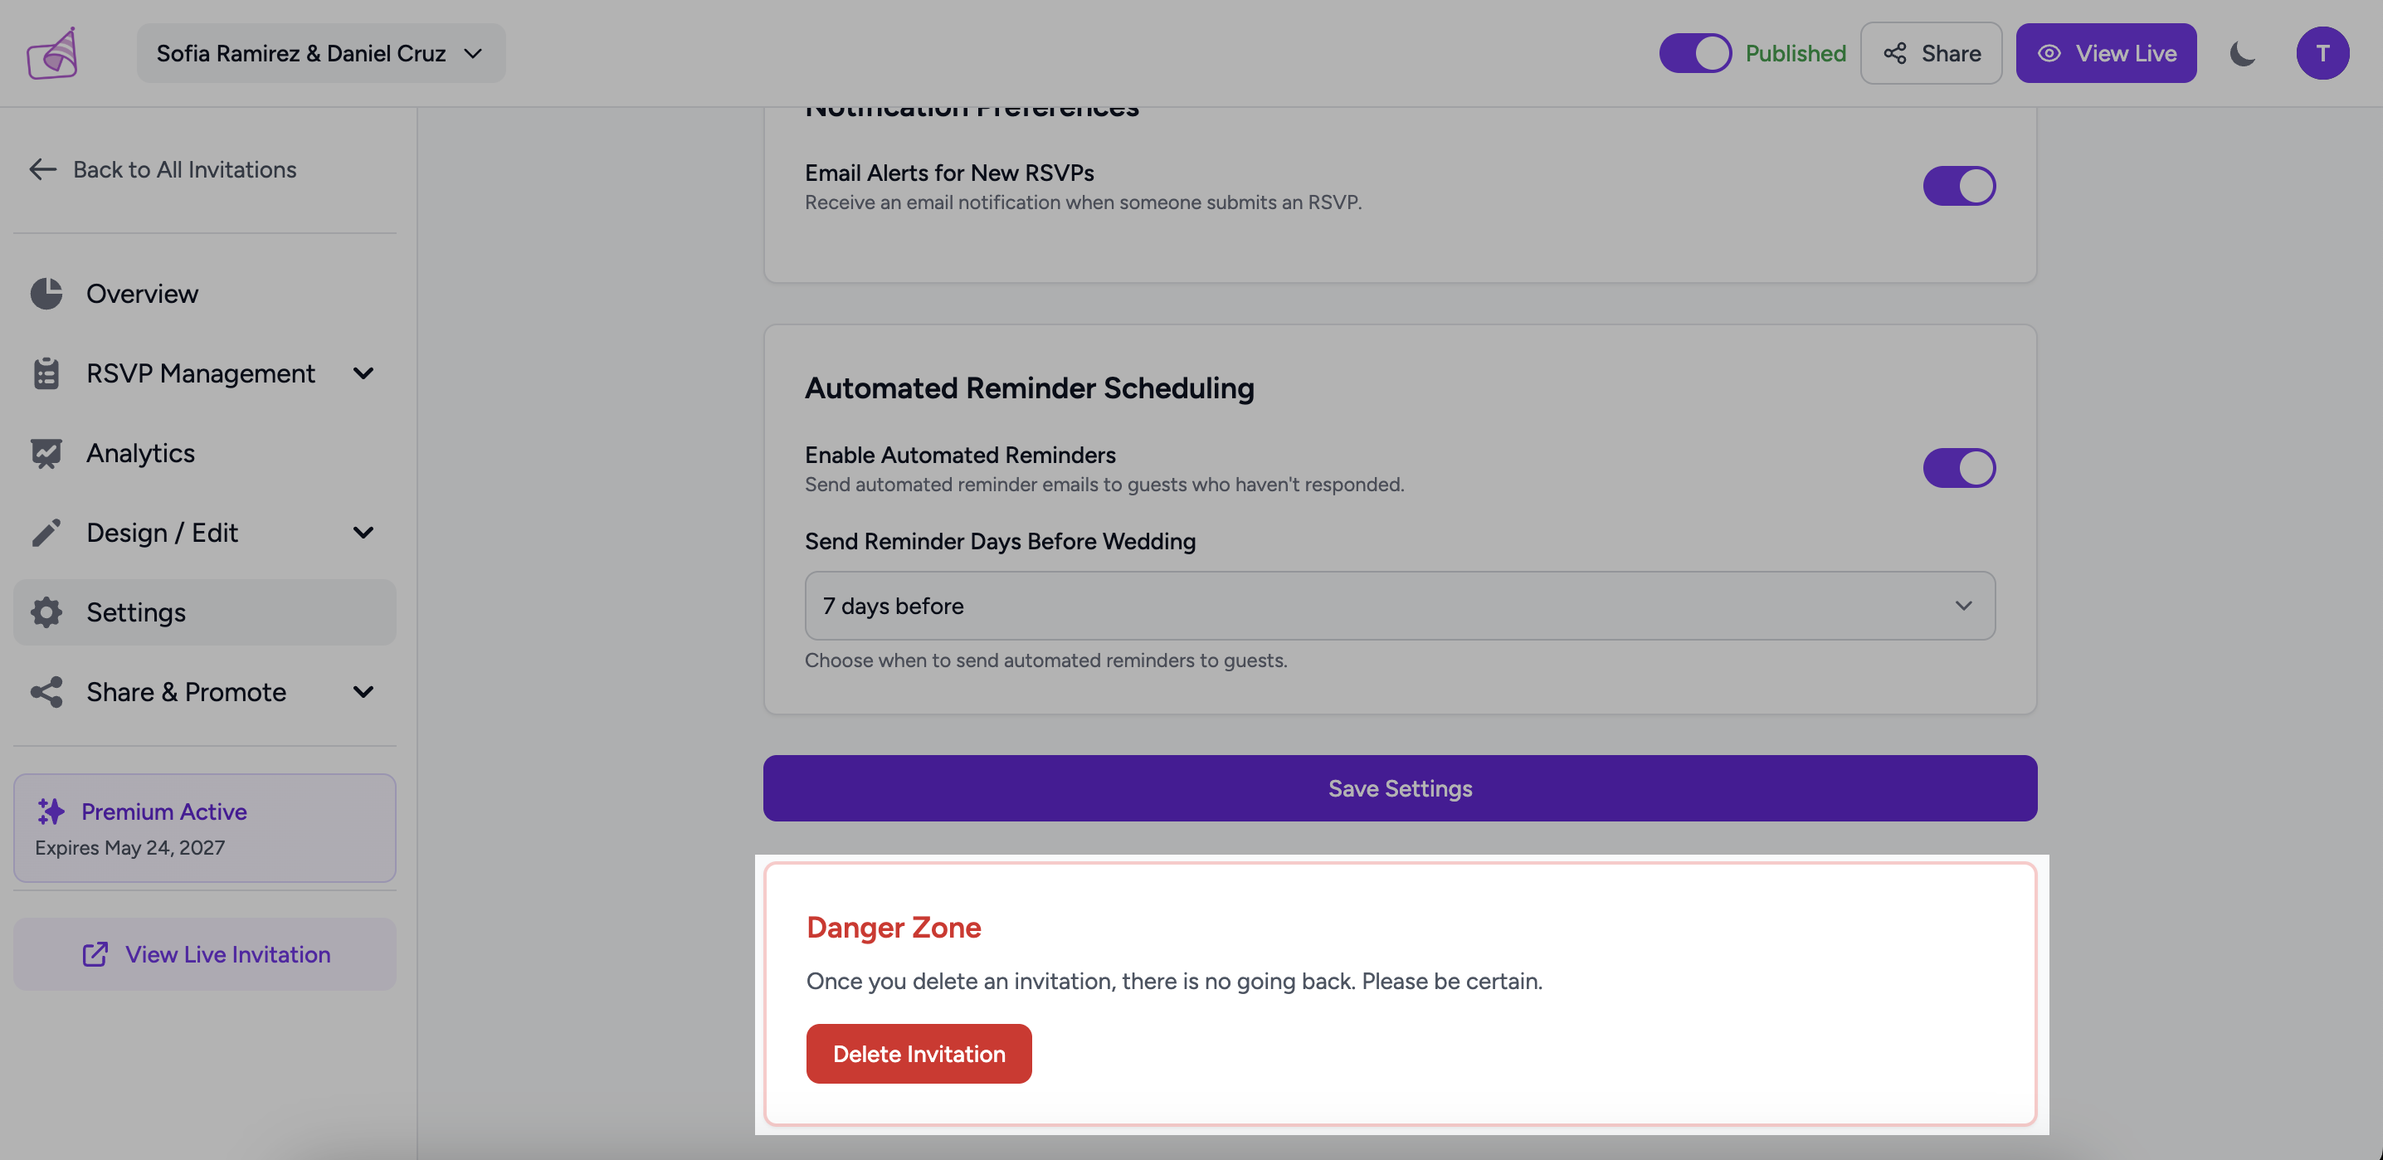Open Design / Edit menu item
Image resolution: width=2383 pixels, height=1160 pixels.
(204, 533)
